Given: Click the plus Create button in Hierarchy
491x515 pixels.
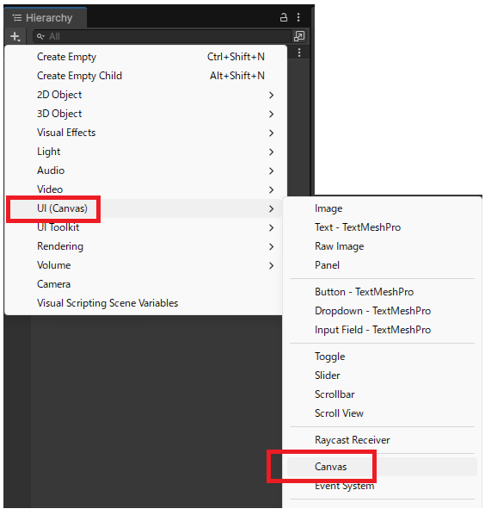Looking at the screenshot, I should pyautogui.click(x=15, y=36).
